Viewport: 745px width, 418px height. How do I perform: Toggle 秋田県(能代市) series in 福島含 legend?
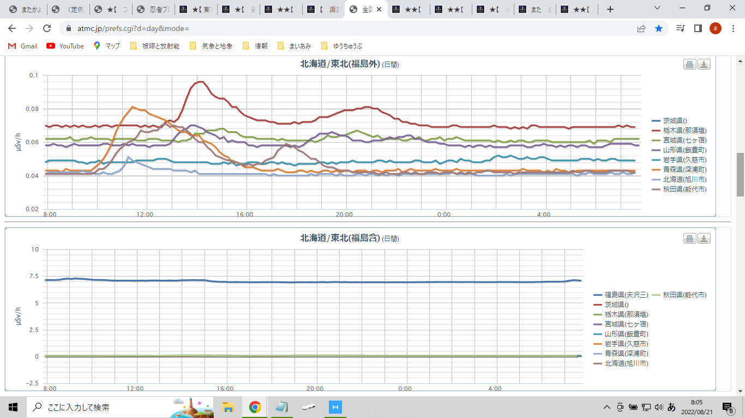click(680, 294)
